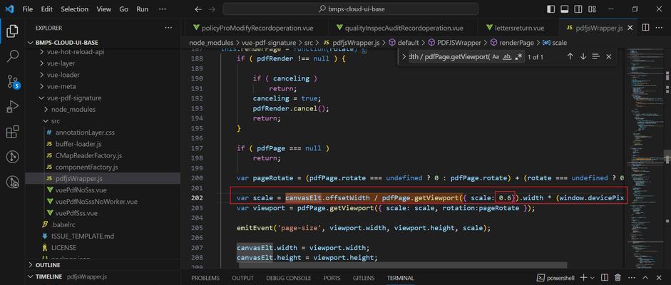Split the editor to the right

(x=645, y=28)
